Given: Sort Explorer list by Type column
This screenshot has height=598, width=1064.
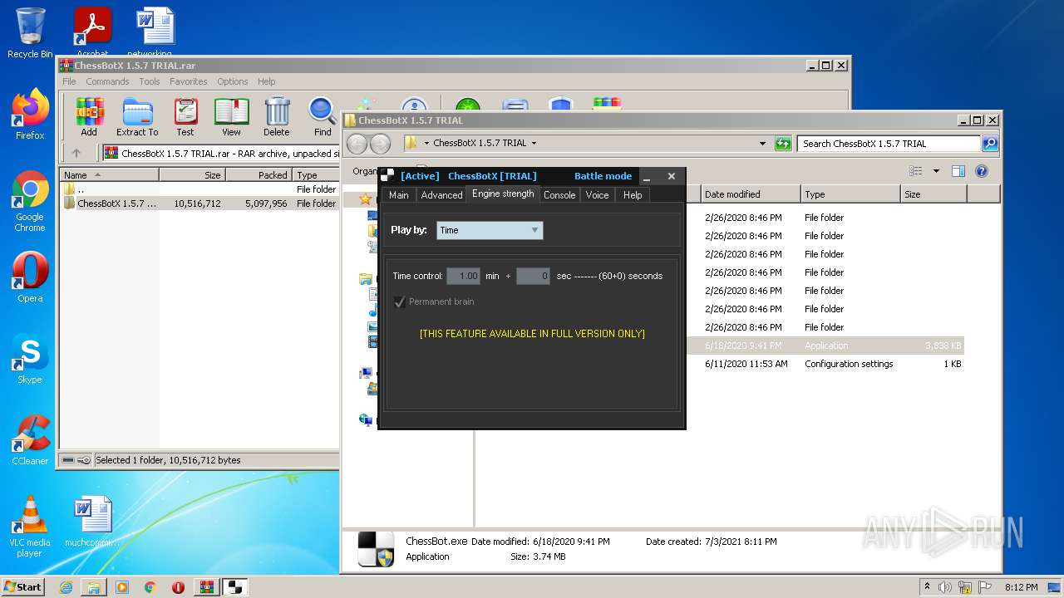Looking at the screenshot, I should tap(850, 194).
